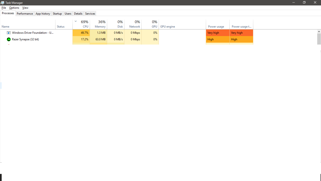The image size is (321, 181).
Task: Switch to the Startup tab
Action: (x=57, y=14)
